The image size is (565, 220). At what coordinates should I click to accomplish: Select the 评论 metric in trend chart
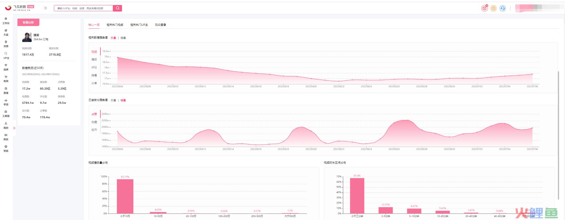[94, 67]
